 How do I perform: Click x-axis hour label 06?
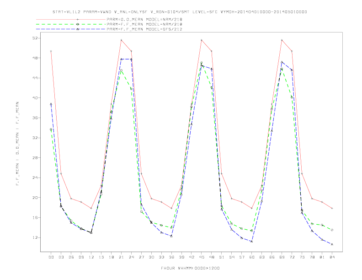[71, 257]
